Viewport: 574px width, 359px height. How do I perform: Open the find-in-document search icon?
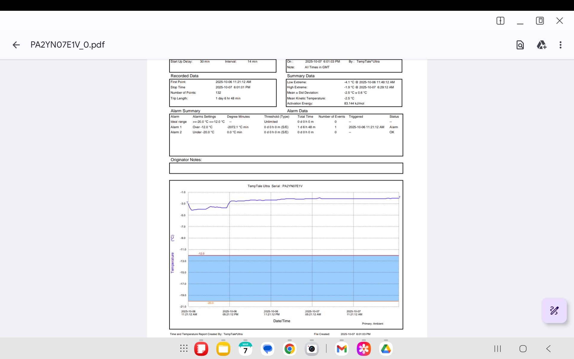click(x=520, y=45)
